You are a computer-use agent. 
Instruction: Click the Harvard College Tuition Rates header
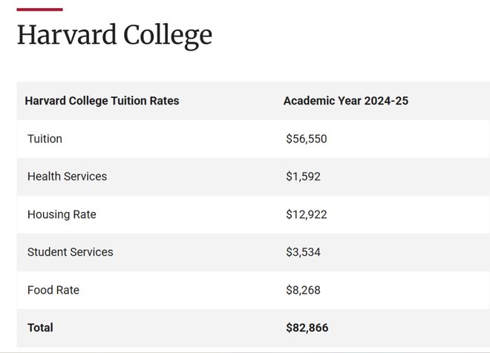click(x=102, y=101)
